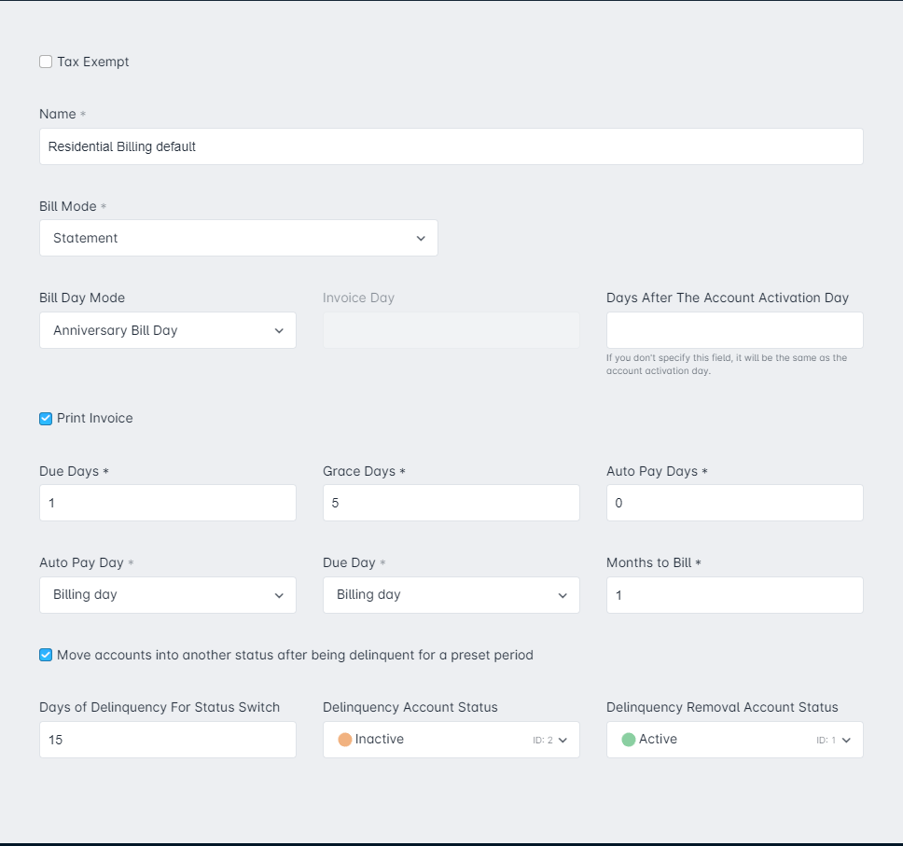This screenshot has width=903, height=846.
Task: Click chevron arrow beside ID: 1
Action: point(846,740)
